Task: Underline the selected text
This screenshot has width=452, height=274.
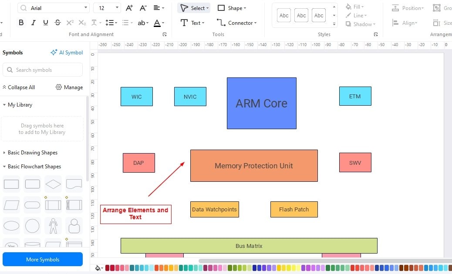Action: 45,23
